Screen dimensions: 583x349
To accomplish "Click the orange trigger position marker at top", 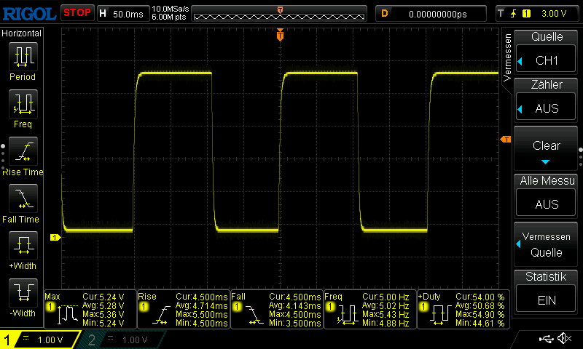I will pyautogui.click(x=280, y=35).
